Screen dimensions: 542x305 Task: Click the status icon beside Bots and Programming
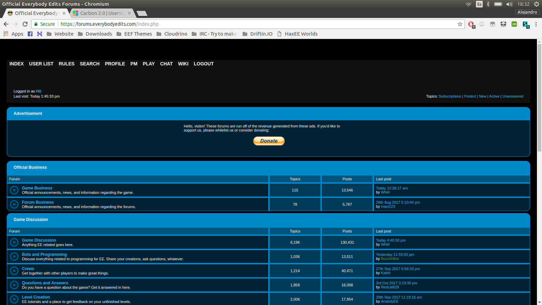click(14, 257)
